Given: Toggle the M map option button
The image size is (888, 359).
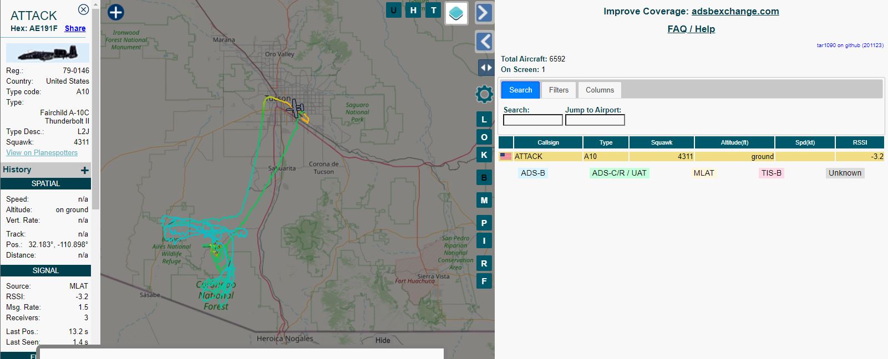Looking at the screenshot, I should (x=484, y=200).
